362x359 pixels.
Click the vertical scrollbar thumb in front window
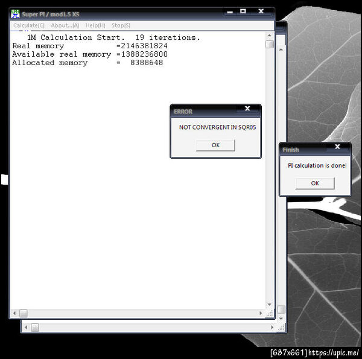(x=270, y=44)
